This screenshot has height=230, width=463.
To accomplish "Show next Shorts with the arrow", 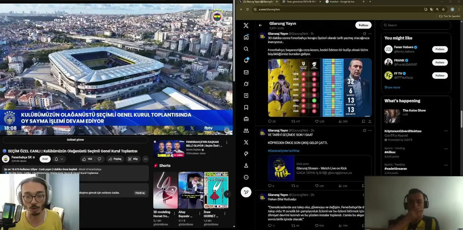I will (227, 194).
